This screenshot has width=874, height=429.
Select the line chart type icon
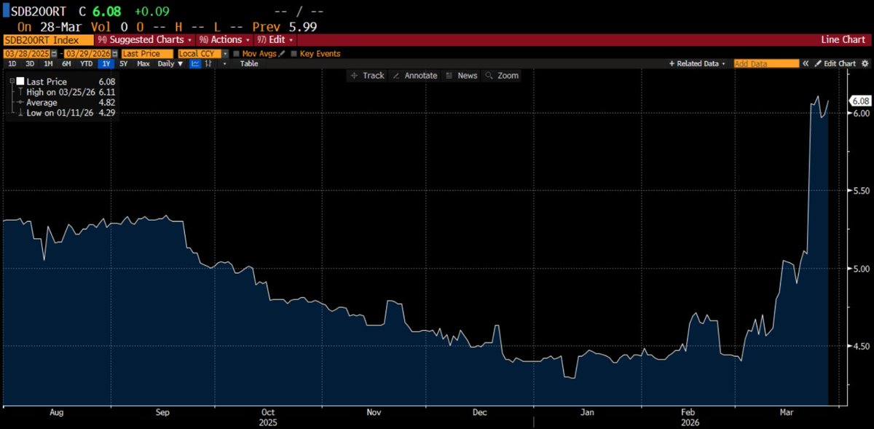[x=195, y=64]
